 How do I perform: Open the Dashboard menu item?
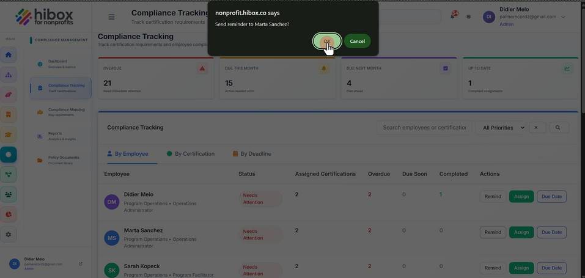coord(61,64)
